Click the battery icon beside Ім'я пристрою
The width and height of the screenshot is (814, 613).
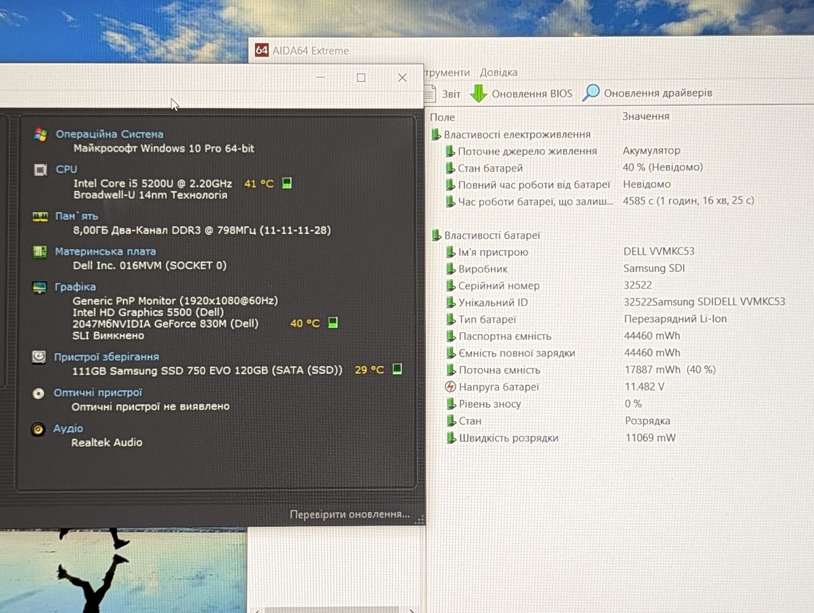[x=450, y=252]
